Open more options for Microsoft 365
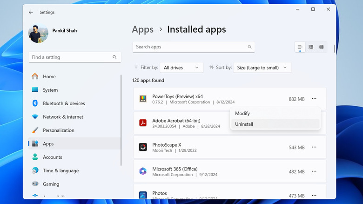 [x=314, y=171]
